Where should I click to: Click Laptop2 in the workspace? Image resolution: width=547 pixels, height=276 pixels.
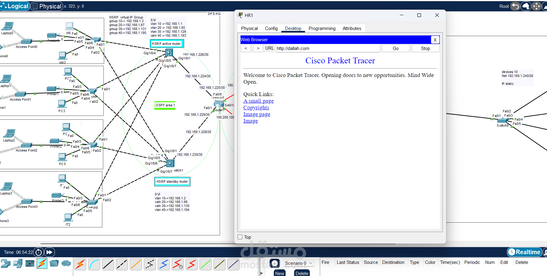click(x=9, y=133)
